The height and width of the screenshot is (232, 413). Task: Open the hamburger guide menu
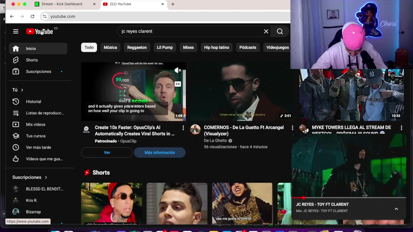(x=15, y=31)
